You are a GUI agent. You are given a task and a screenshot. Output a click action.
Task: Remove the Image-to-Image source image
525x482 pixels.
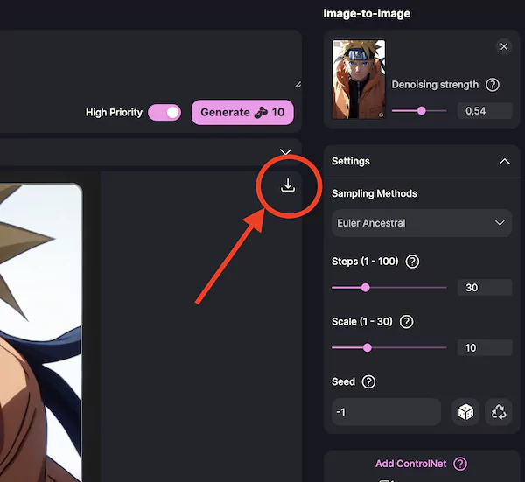pos(504,46)
